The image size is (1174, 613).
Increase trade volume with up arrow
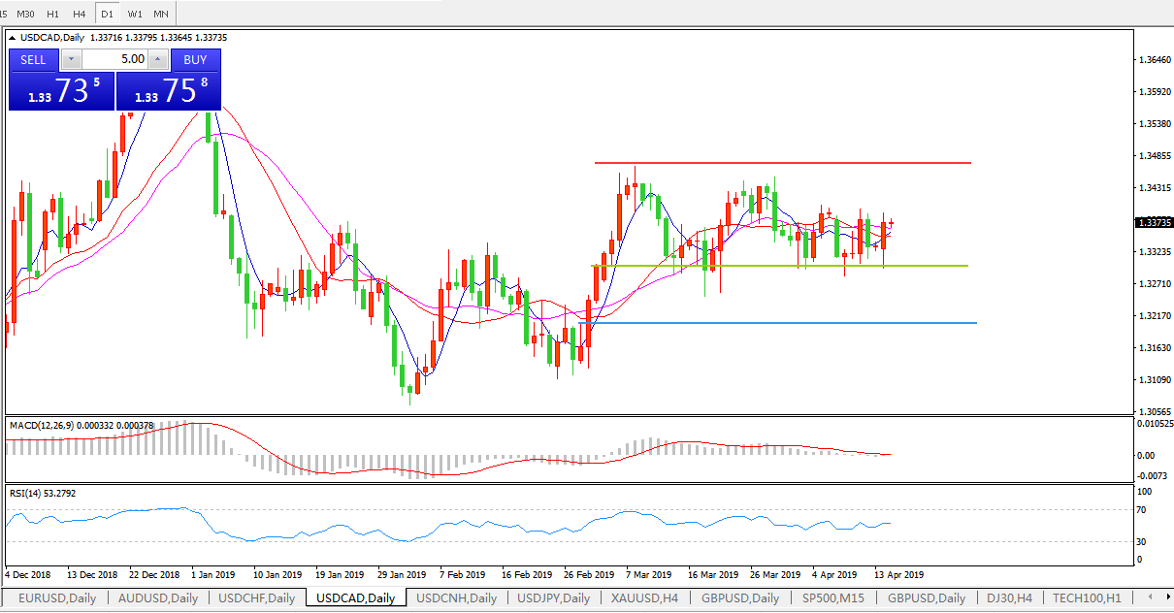[158, 59]
